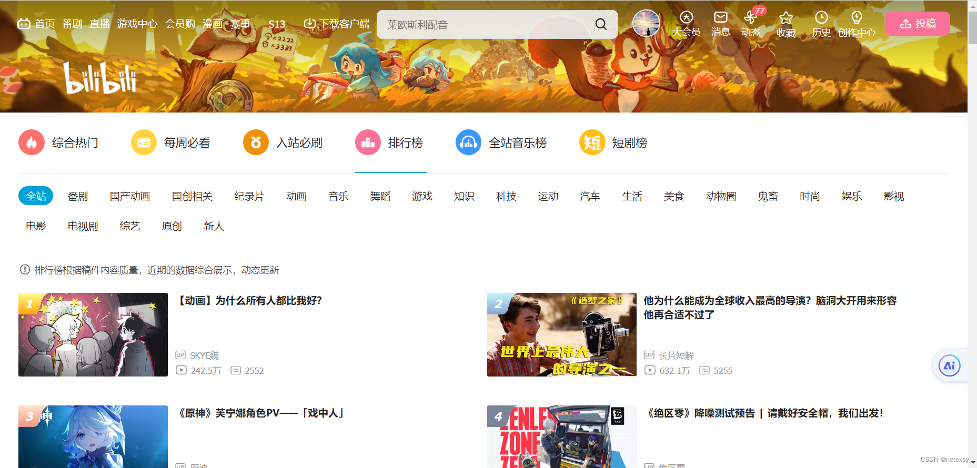Click the 全站音乐榜 headphone icon
This screenshot has height=468, width=977.
click(468, 143)
